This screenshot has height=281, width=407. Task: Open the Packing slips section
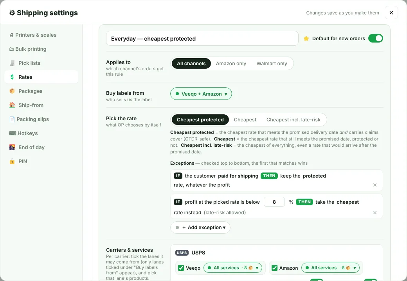pos(41,119)
